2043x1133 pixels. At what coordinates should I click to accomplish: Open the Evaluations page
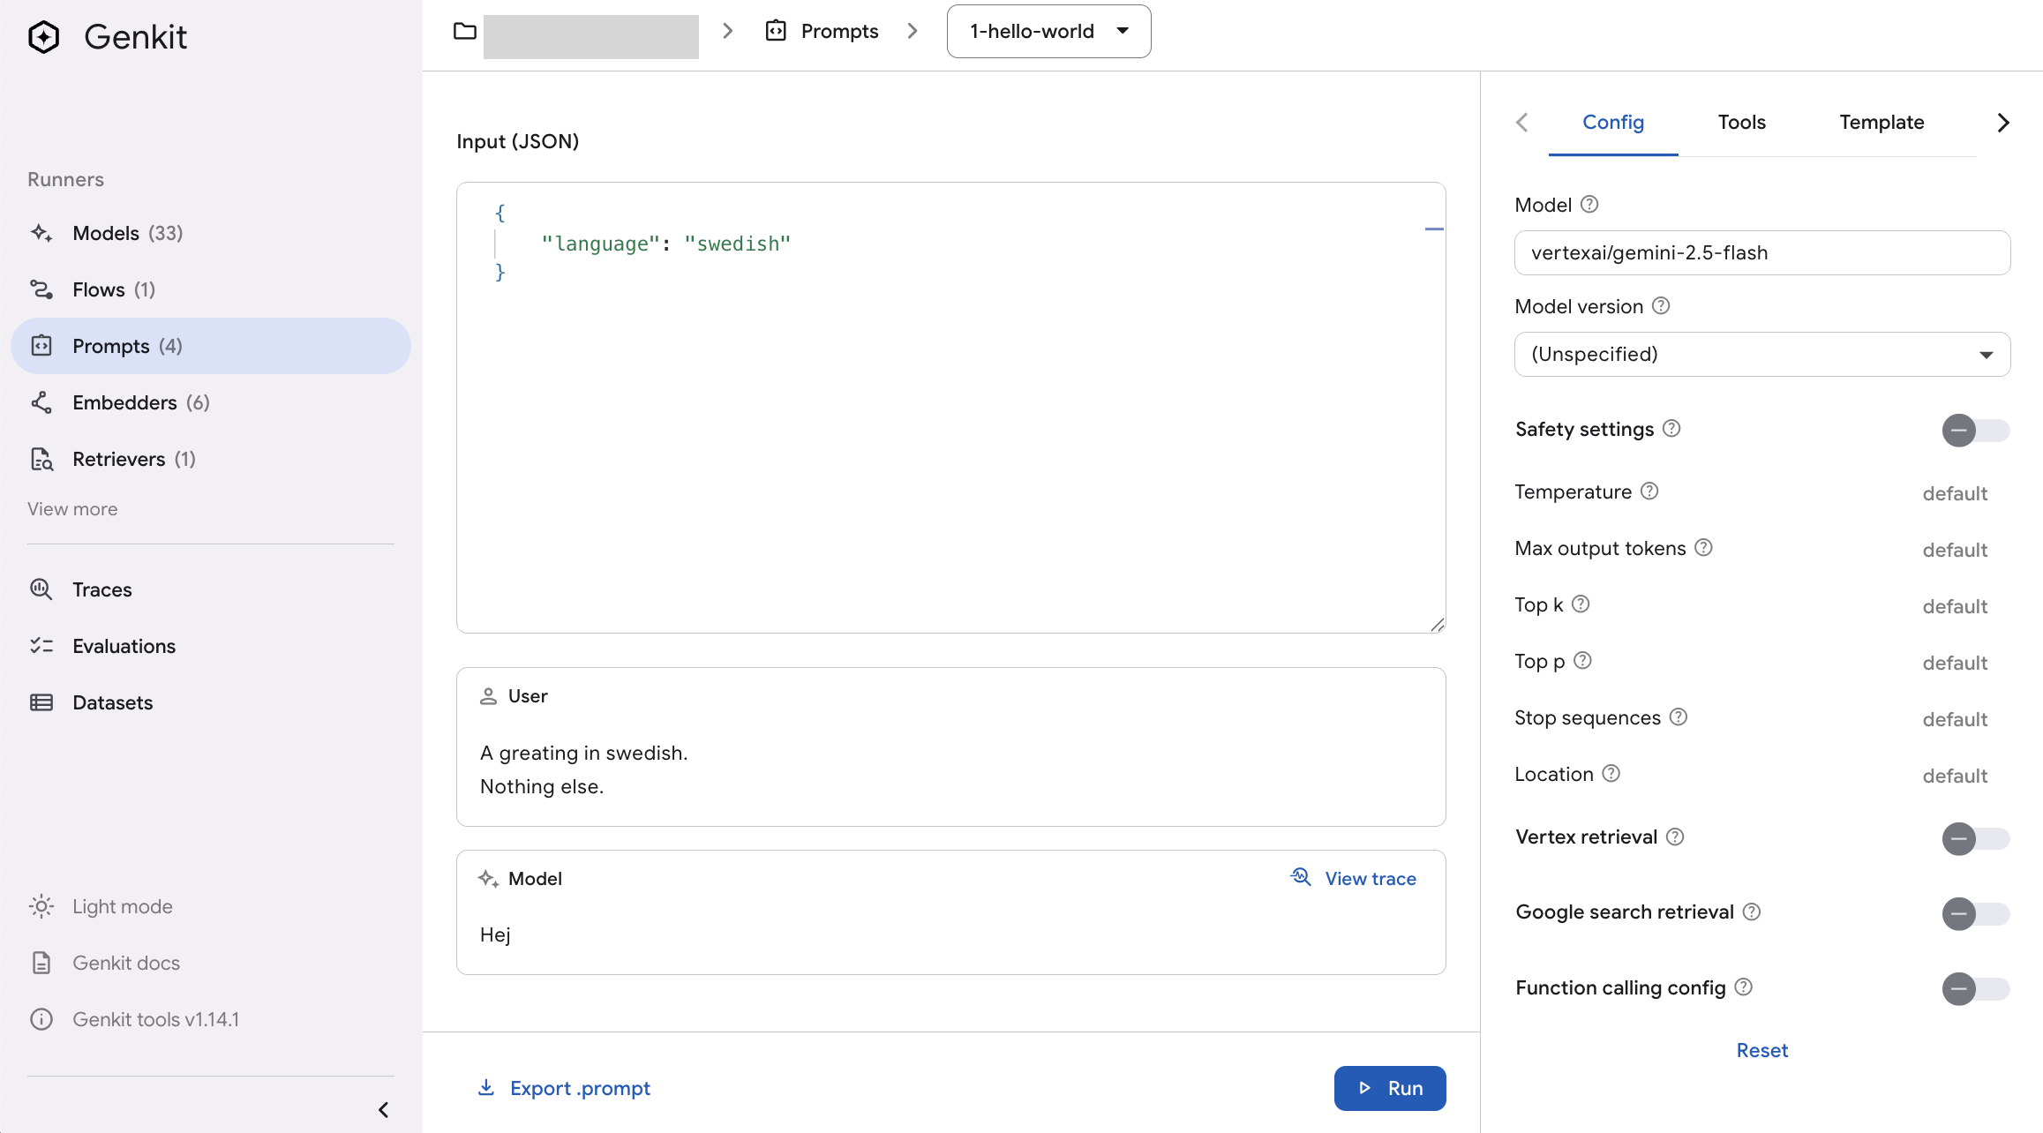tap(124, 646)
